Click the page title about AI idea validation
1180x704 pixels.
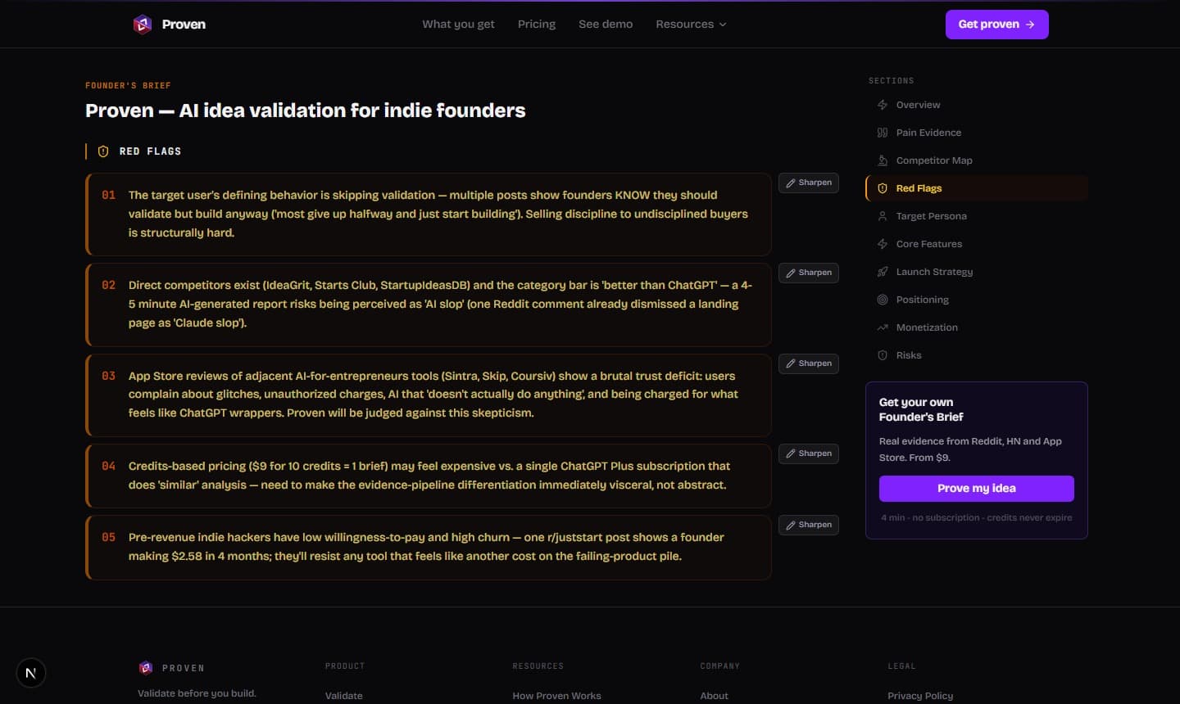(x=306, y=111)
